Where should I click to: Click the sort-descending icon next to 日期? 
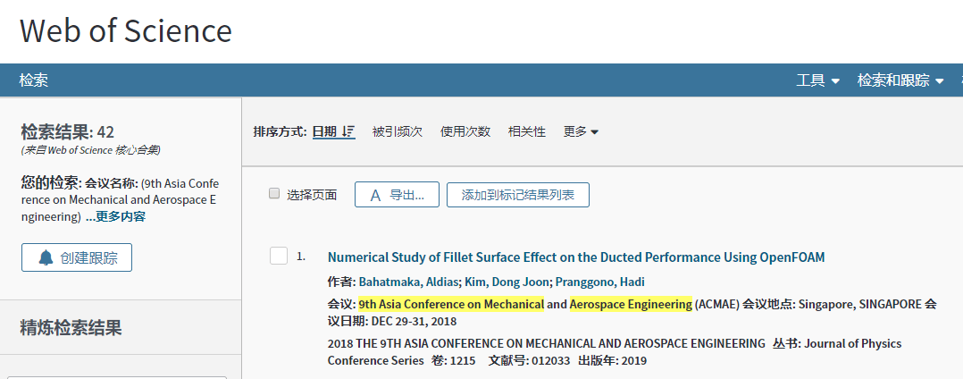pyautogui.click(x=348, y=131)
